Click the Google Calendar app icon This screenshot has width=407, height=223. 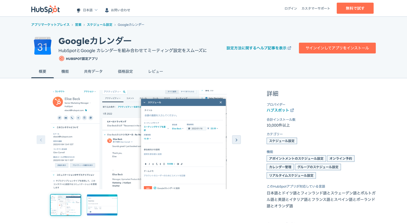(x=43, y=46)
